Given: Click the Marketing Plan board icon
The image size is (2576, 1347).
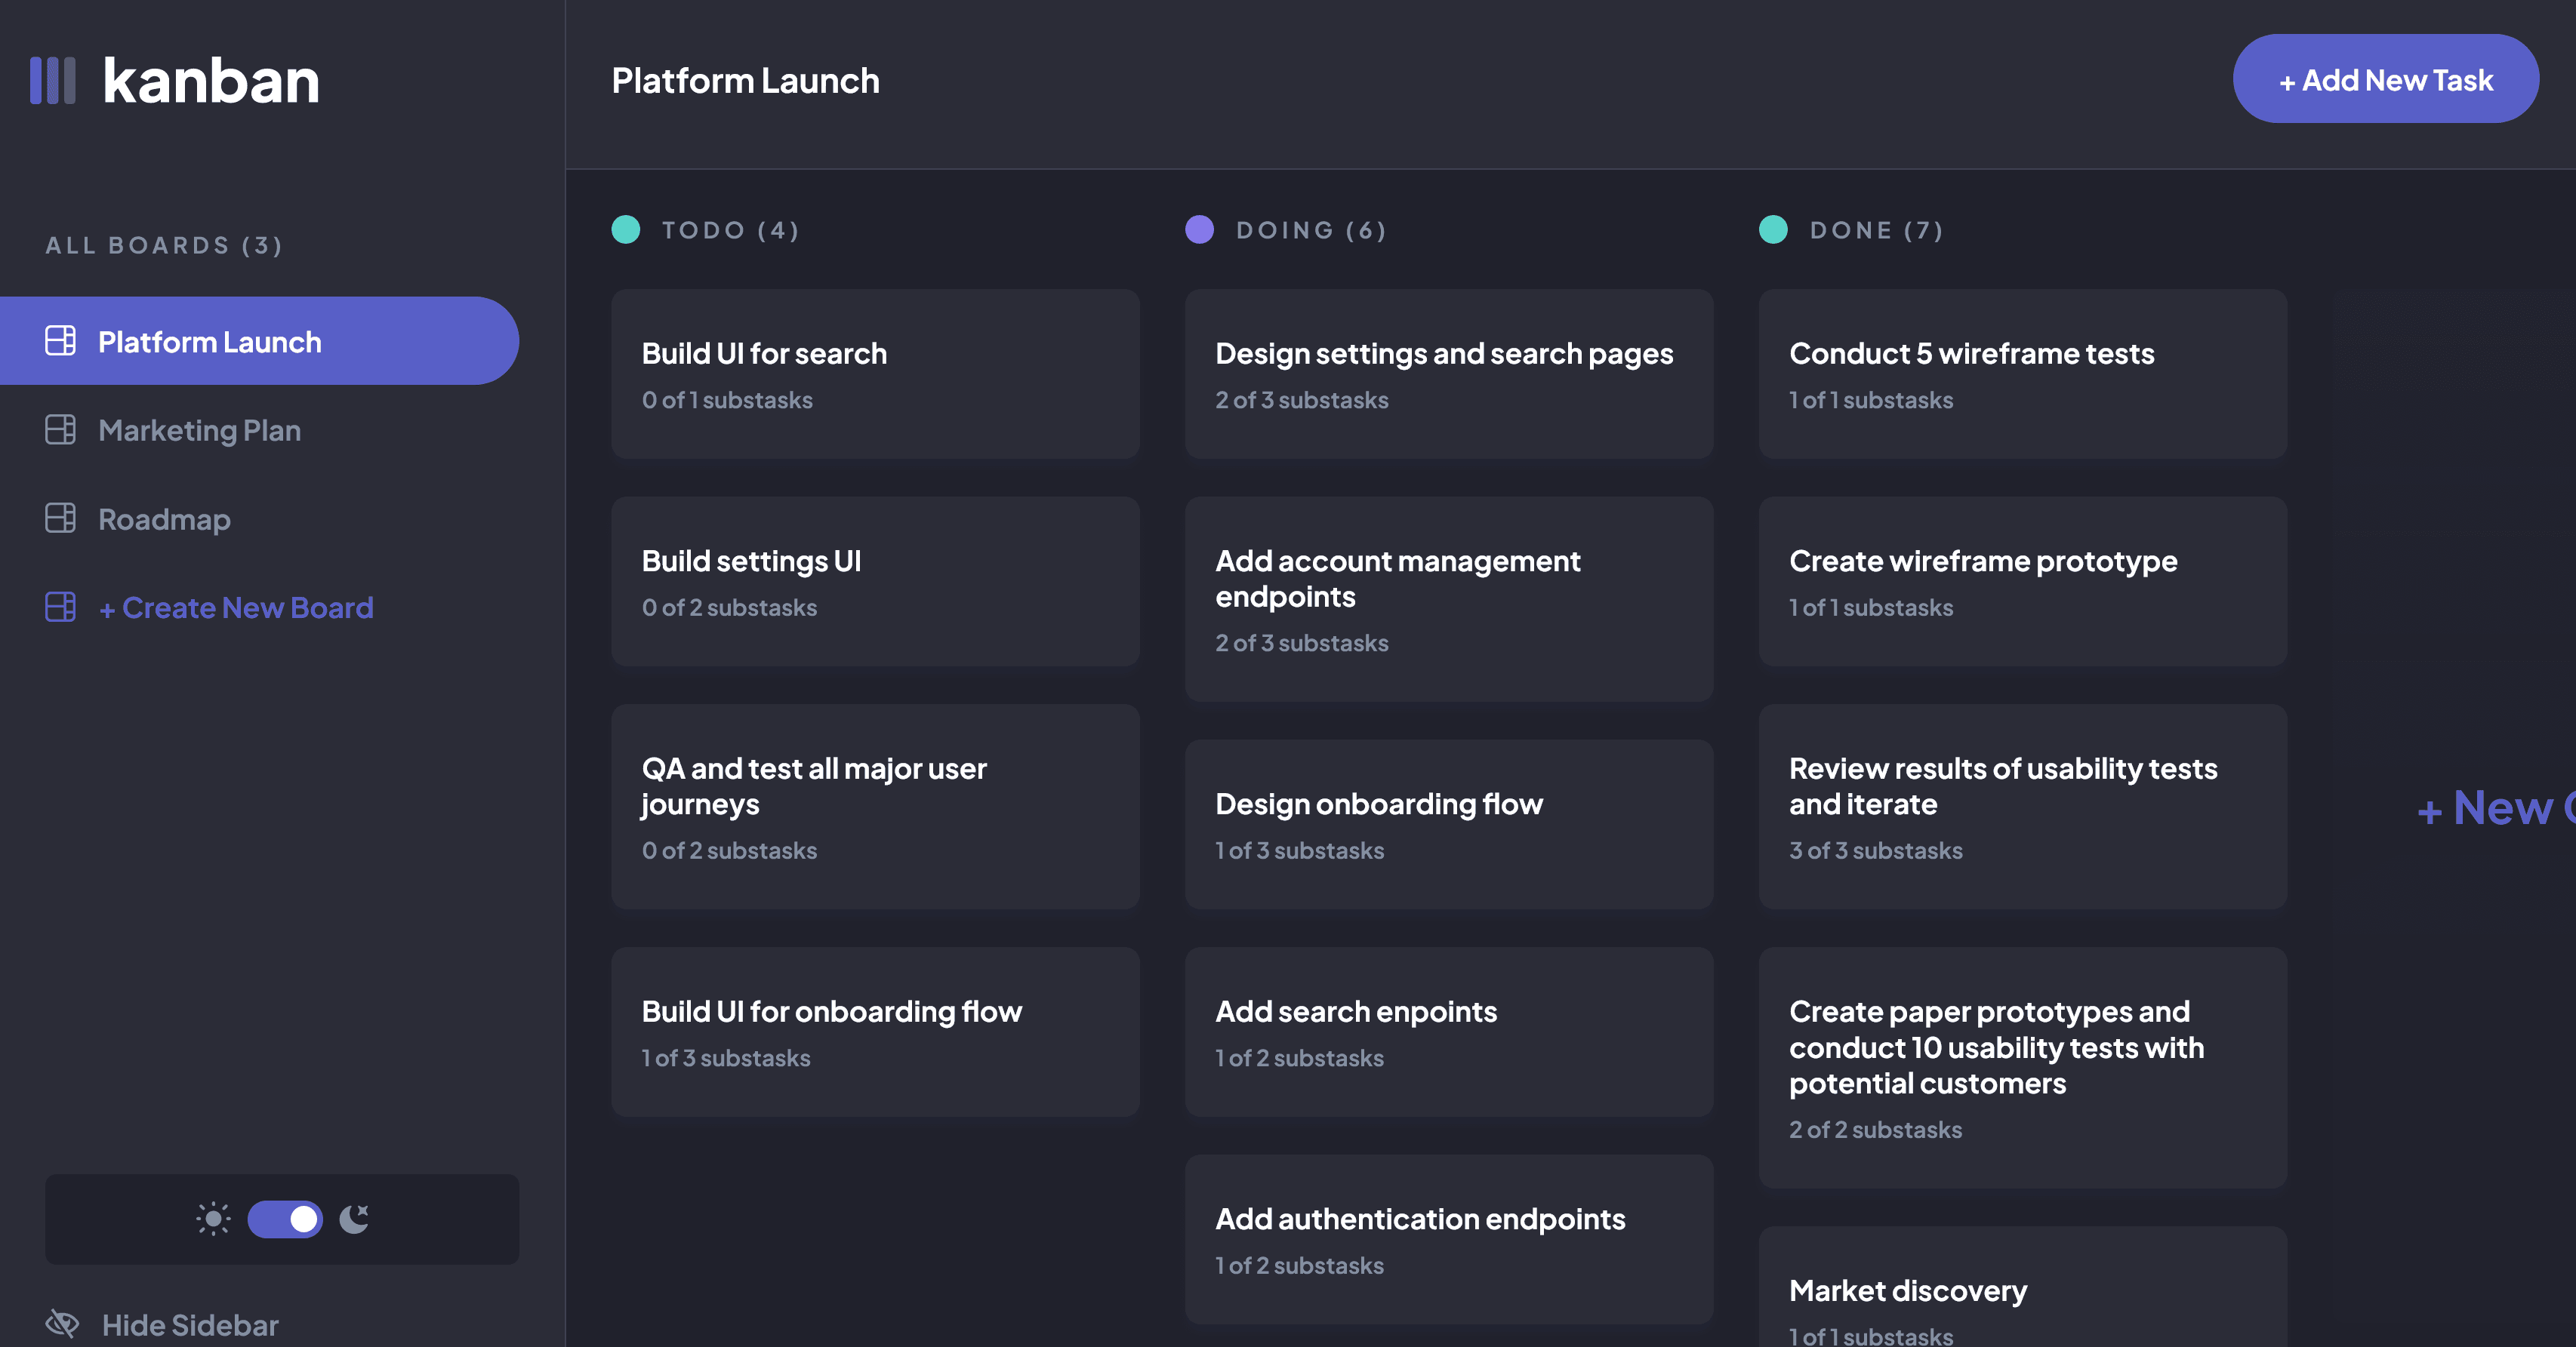Looking at the screenshot, I should (60, 427).
